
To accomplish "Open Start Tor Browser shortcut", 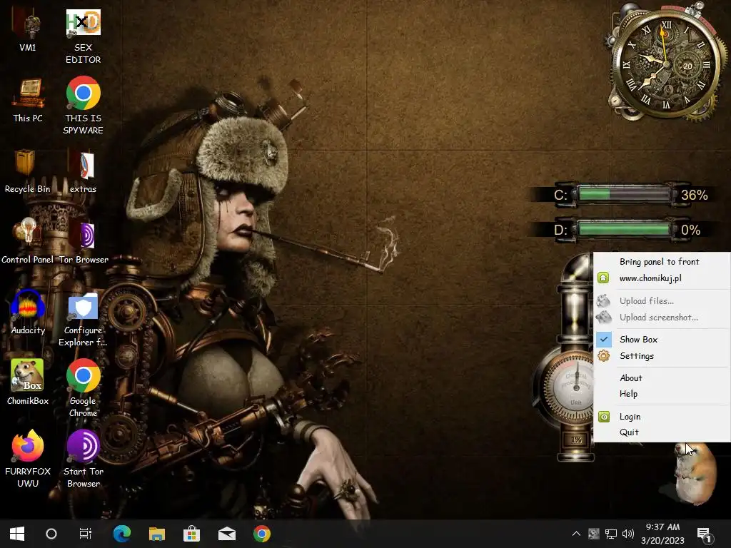I will pos(83,459).
